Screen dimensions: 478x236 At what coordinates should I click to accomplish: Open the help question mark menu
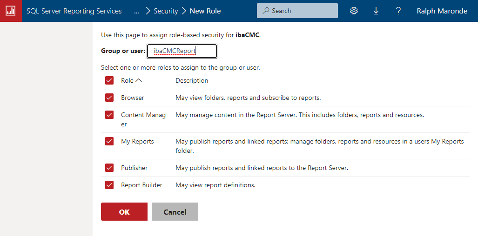point(398,11)
